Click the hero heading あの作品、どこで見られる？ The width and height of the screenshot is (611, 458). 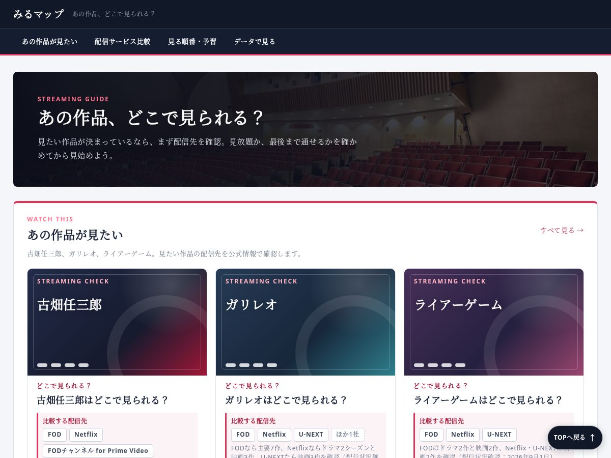151,118
